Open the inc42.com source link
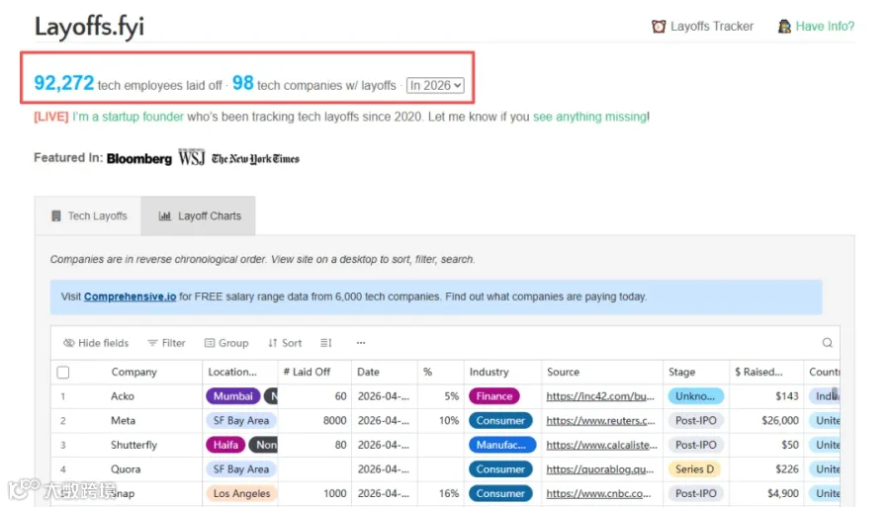The height and width of the screenshot is (507, 890). [x=600, y=396]
